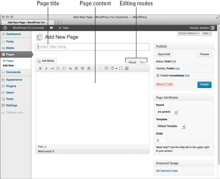220x179 pixels.
Task: Click the unlink icon in toolbar
Action: 101,68
